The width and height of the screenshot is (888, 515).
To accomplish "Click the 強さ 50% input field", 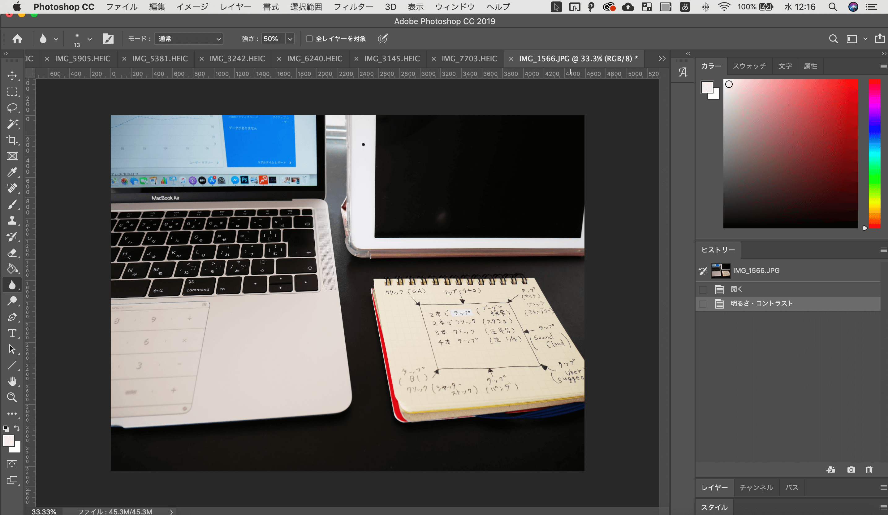I will [273, 39].
